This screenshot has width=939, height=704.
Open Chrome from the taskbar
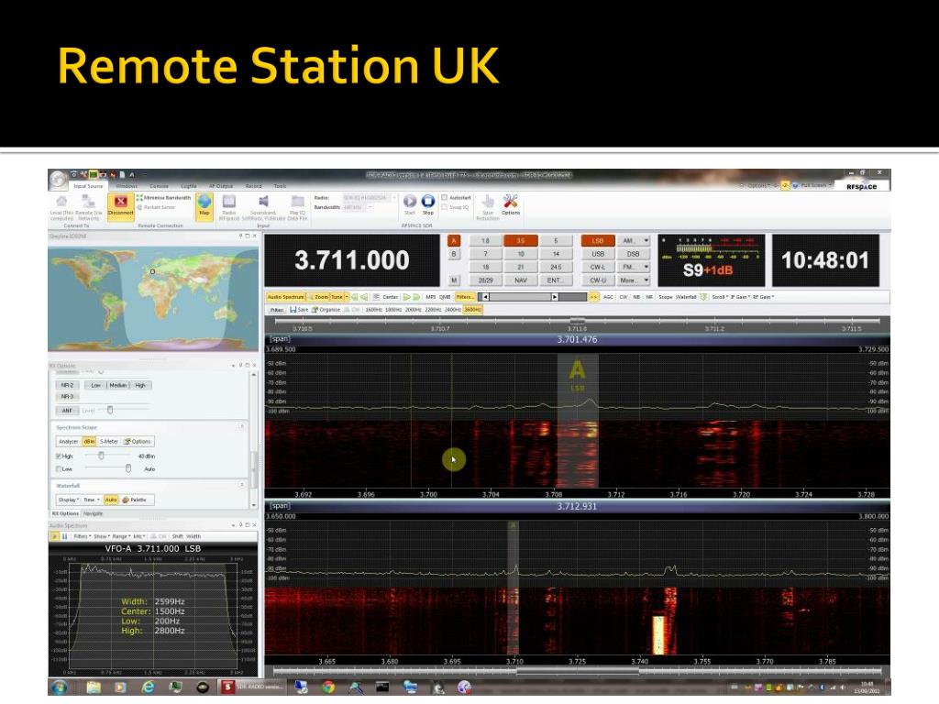pyautogui.click(x=328, y=687)
